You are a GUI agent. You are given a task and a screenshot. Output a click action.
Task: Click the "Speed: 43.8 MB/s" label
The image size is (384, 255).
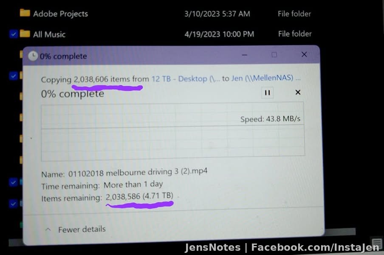click(x=270, y=119)
